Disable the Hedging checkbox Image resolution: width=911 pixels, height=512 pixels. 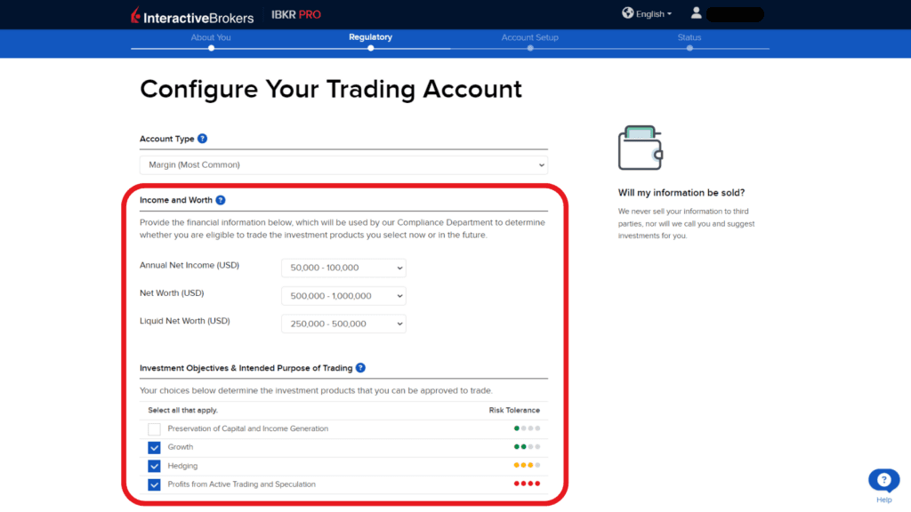point(154,465)
